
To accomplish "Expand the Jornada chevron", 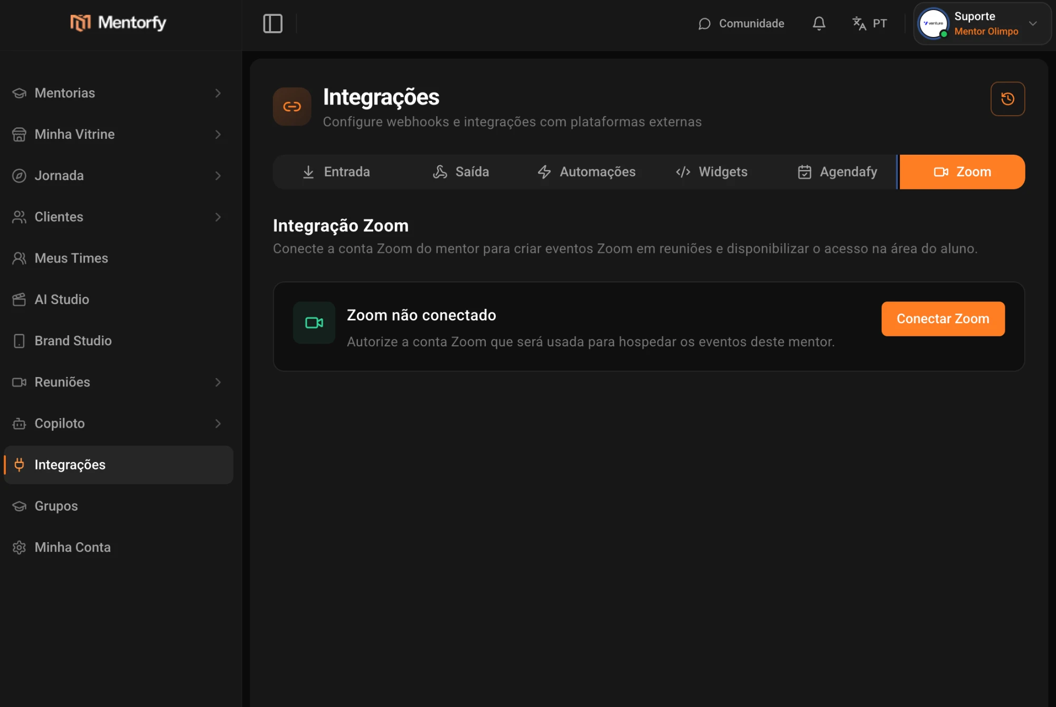I will (x=218, y=176).
